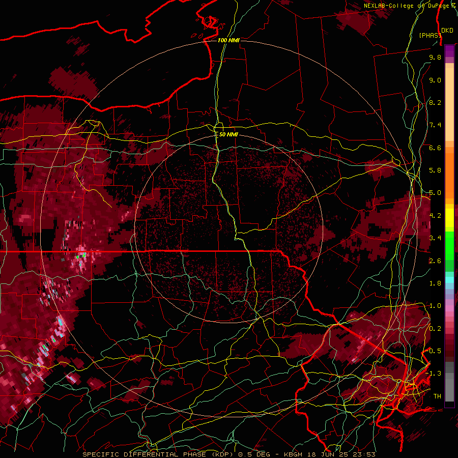The width and height of the screenshot is (458, 458).
Task: Pick the green segment of the color scale
Action: (x=449, y=246)
